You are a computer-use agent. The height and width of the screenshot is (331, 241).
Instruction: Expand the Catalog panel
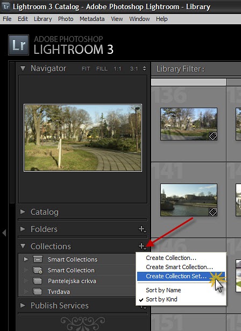(x=23, y=212)
